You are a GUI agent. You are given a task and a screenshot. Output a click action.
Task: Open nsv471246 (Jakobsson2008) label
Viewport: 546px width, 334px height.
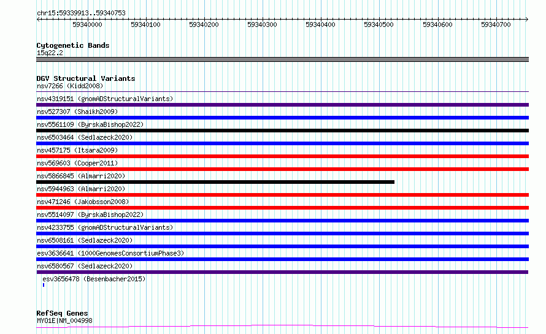(x=83, y=202)
